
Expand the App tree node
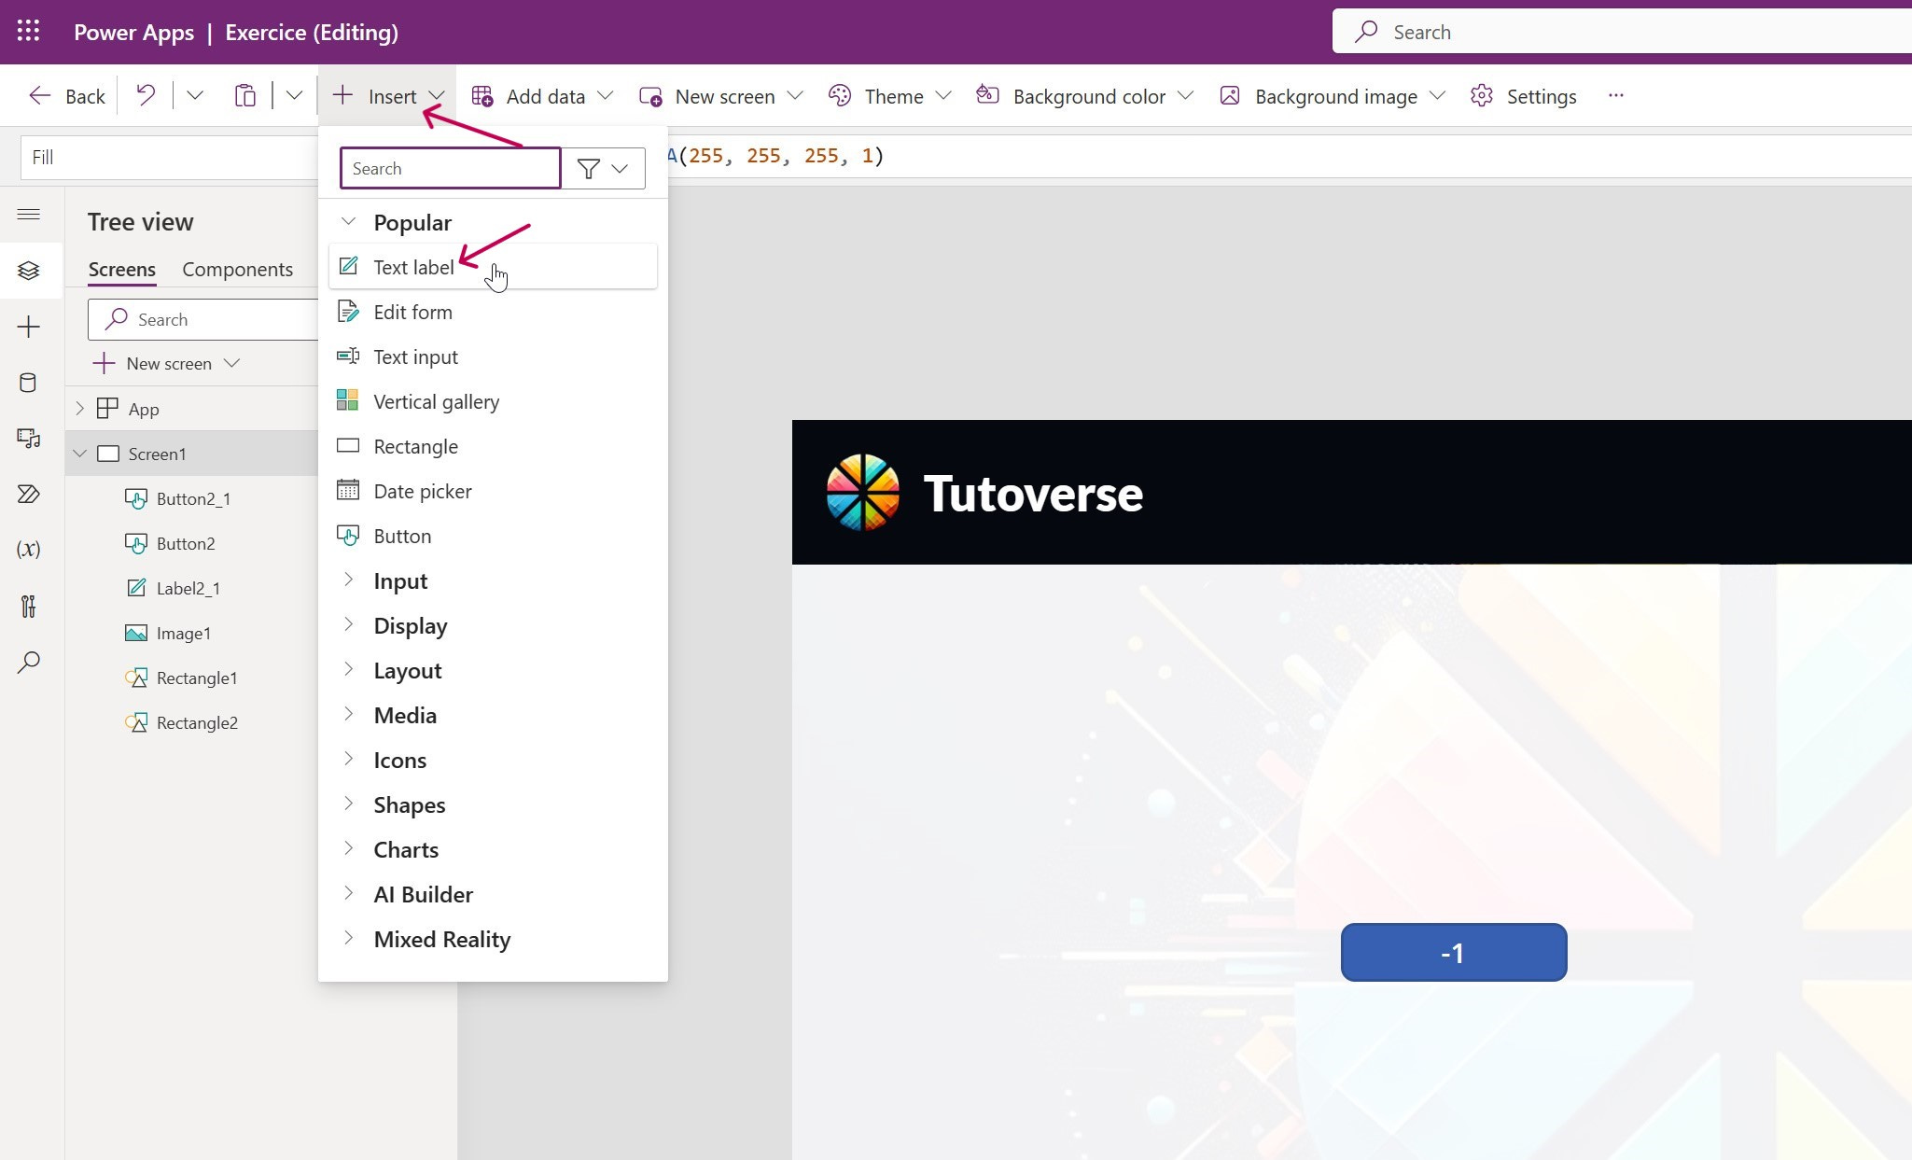[79, 409]
